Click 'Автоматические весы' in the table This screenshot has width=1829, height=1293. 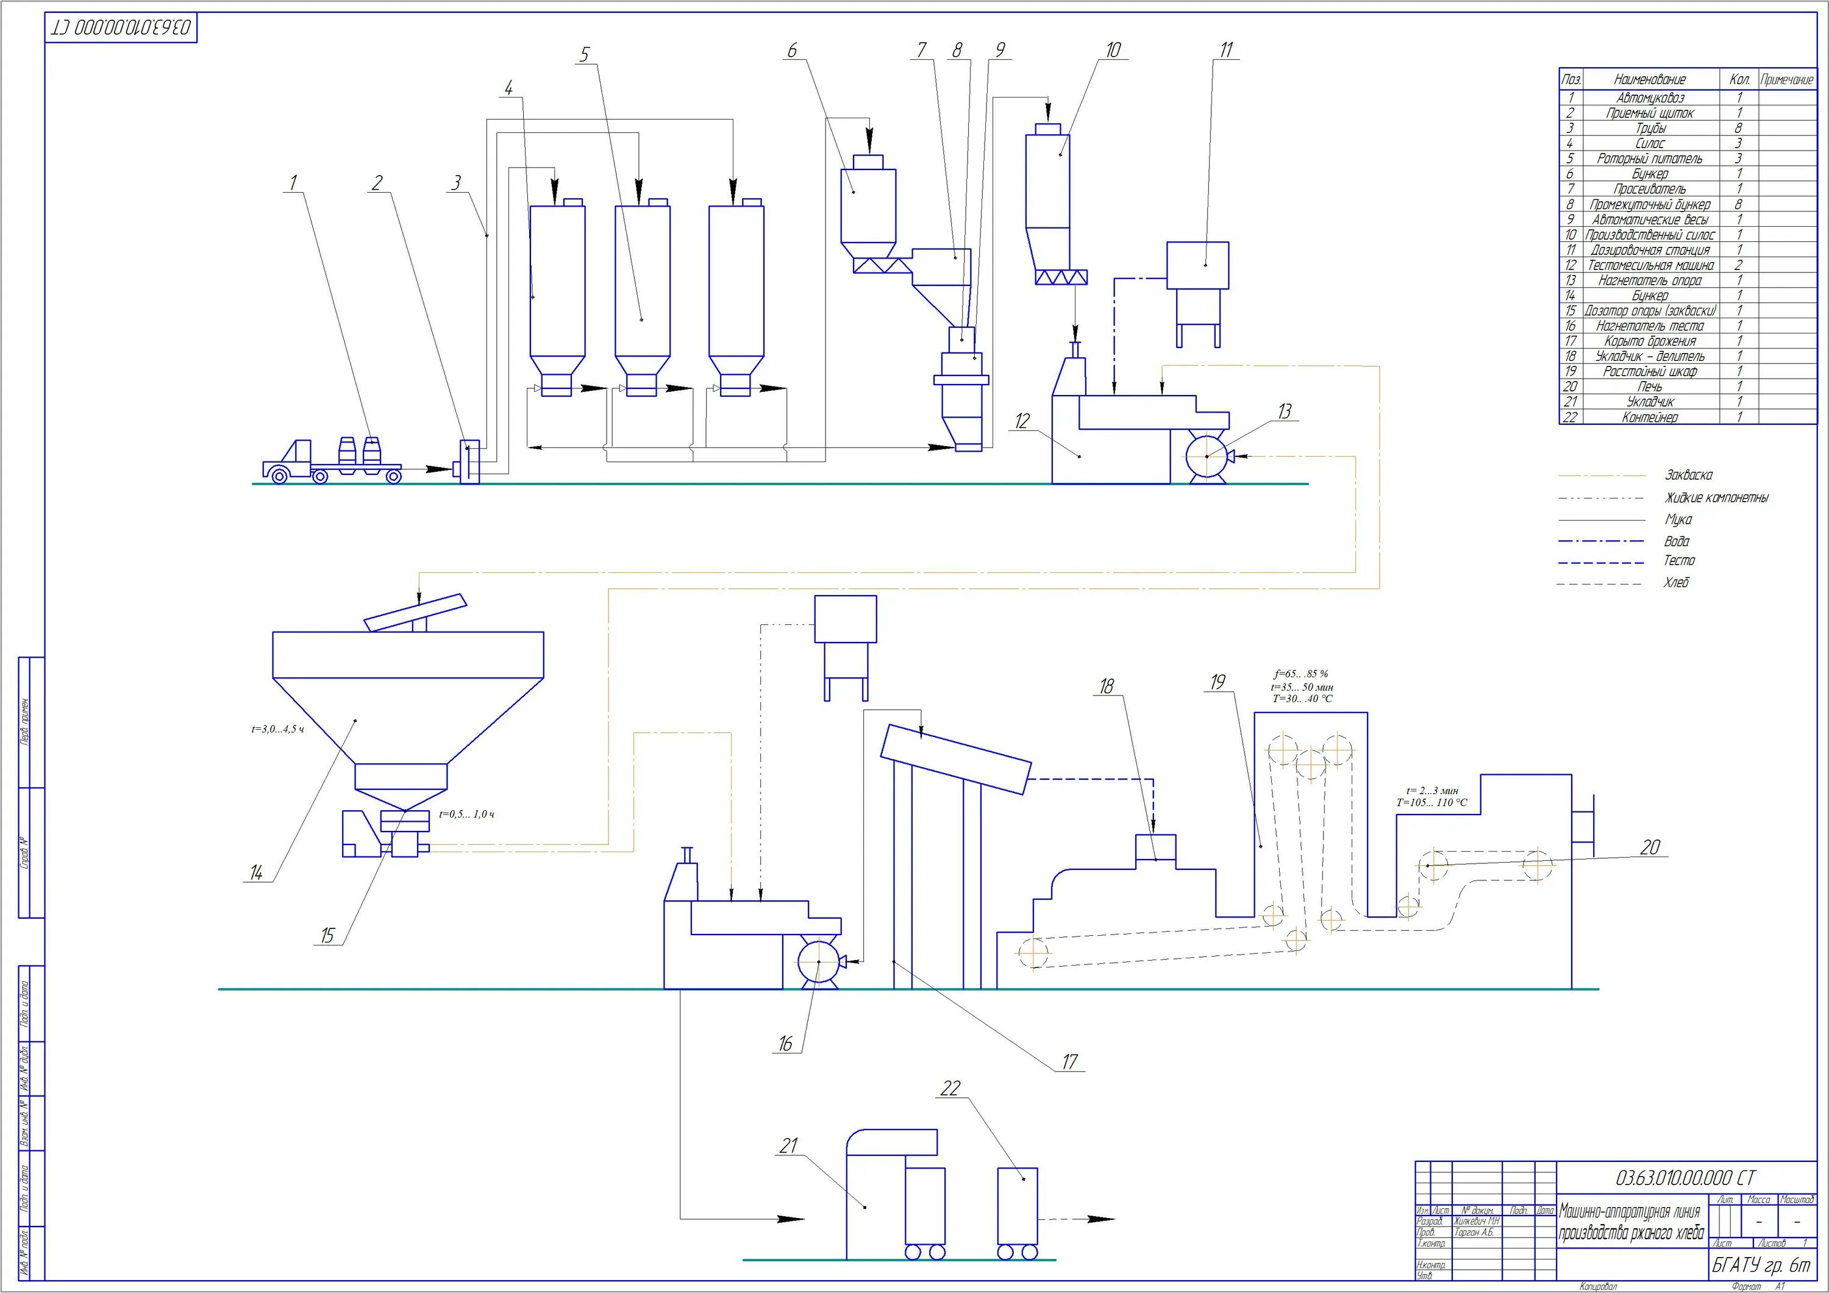(x=1650, y=219)
